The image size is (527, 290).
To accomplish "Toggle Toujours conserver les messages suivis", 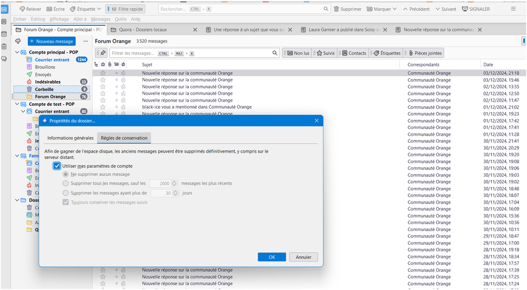I will 65,203.
